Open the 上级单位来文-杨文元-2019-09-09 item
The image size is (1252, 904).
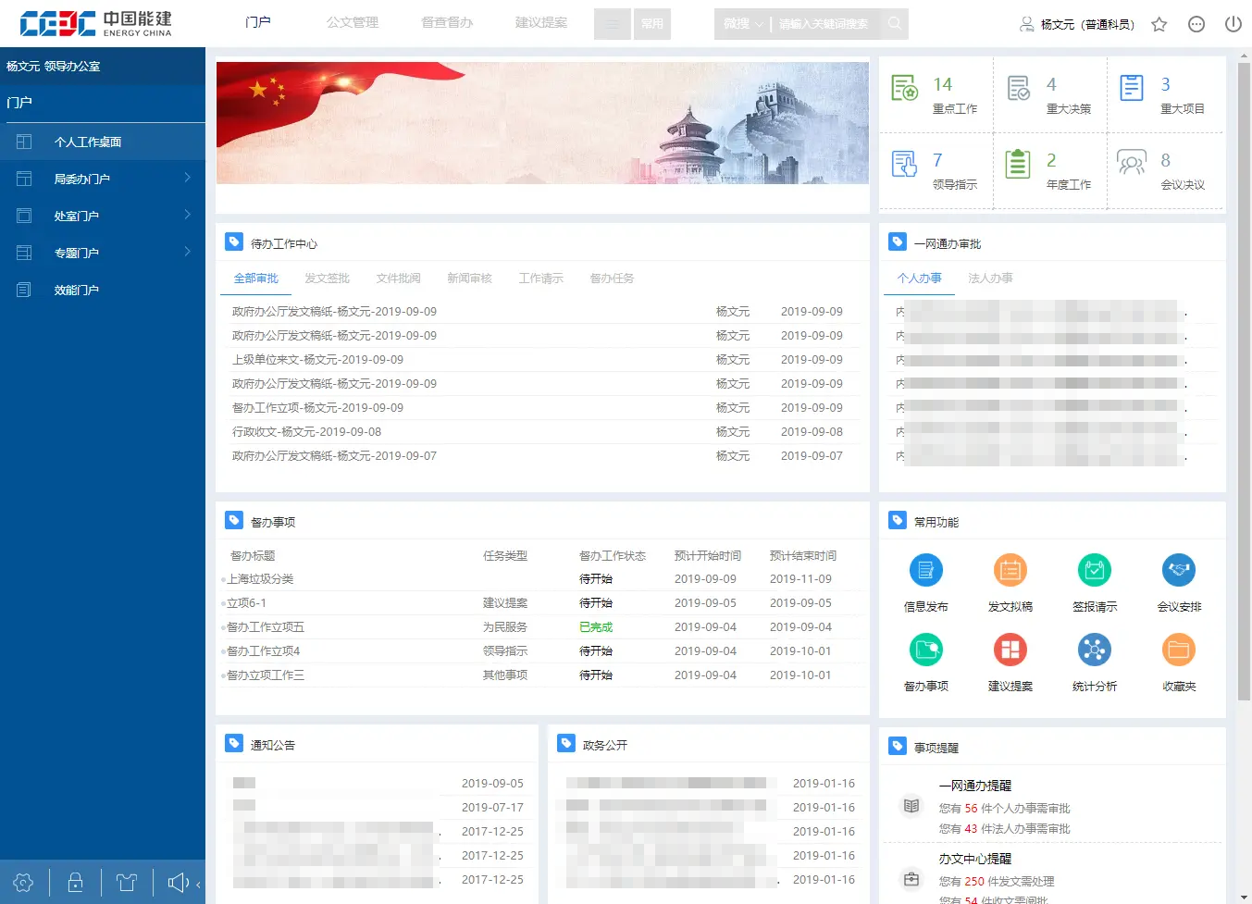click(317, 360)
